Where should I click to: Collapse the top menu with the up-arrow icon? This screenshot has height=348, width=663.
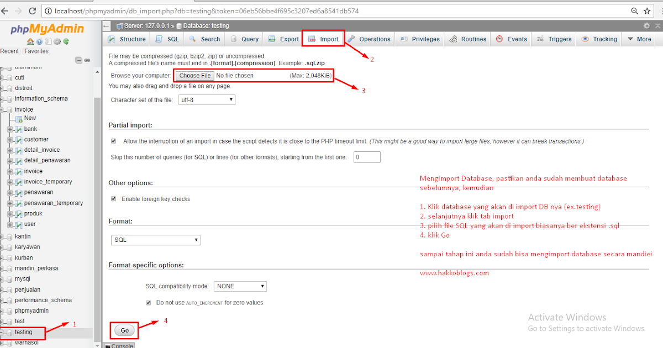tap(657, 26)
